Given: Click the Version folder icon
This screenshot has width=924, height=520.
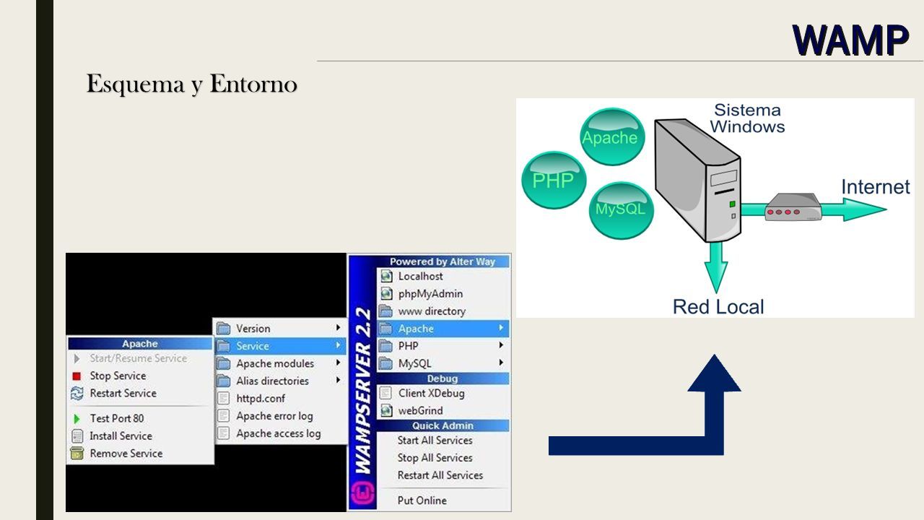Looking at the screenshot, I should pyautogui.click(x=224, y=329).
